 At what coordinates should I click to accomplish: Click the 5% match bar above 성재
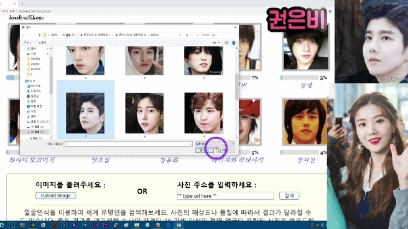point(300,78)
